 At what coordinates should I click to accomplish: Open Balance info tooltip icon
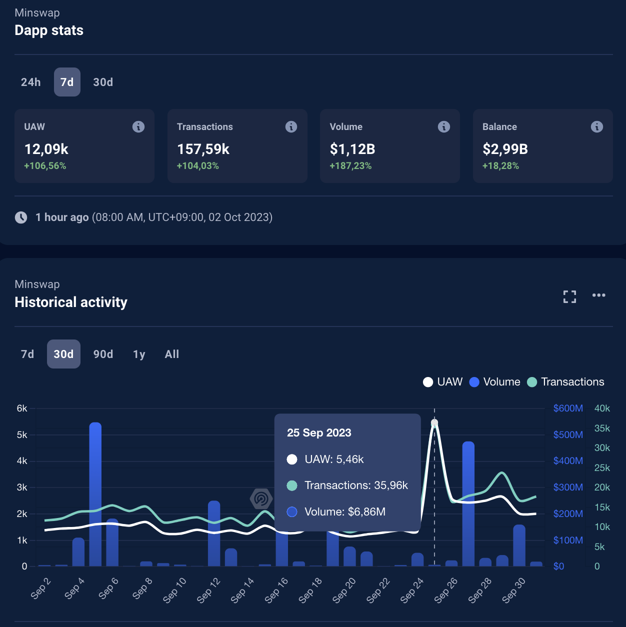click(x=597, y=127)
